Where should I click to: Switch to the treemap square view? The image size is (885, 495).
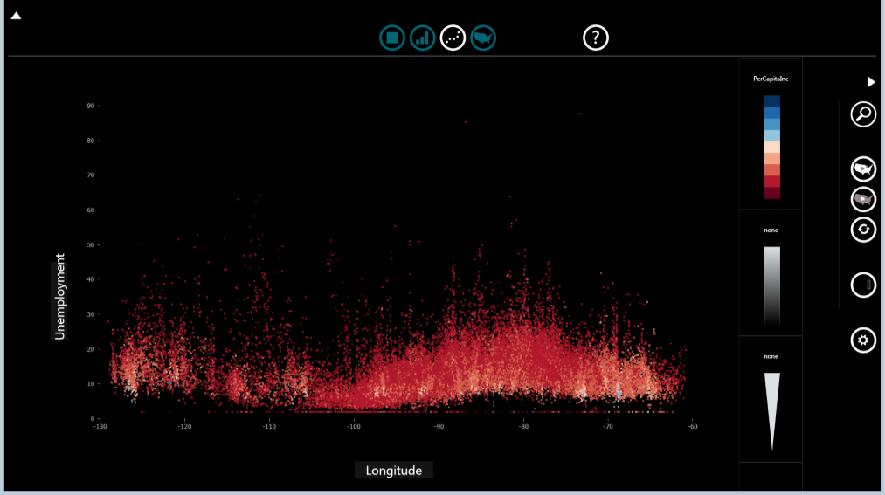[x=392, y=38]
